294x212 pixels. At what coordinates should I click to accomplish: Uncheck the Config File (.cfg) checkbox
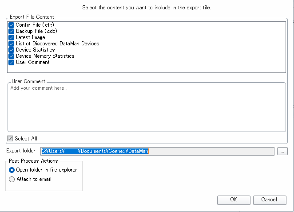(12, 25)
